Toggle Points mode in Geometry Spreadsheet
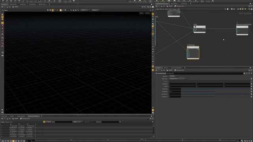Image resolution: width=253 pixels, height=142 pixels. (x=44, y=122)
